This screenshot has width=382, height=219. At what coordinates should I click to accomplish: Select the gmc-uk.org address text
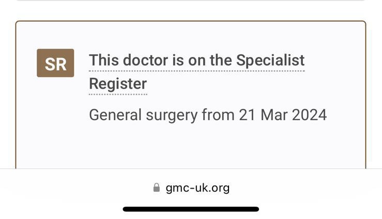pyautogui.click(x=197, y=188)
